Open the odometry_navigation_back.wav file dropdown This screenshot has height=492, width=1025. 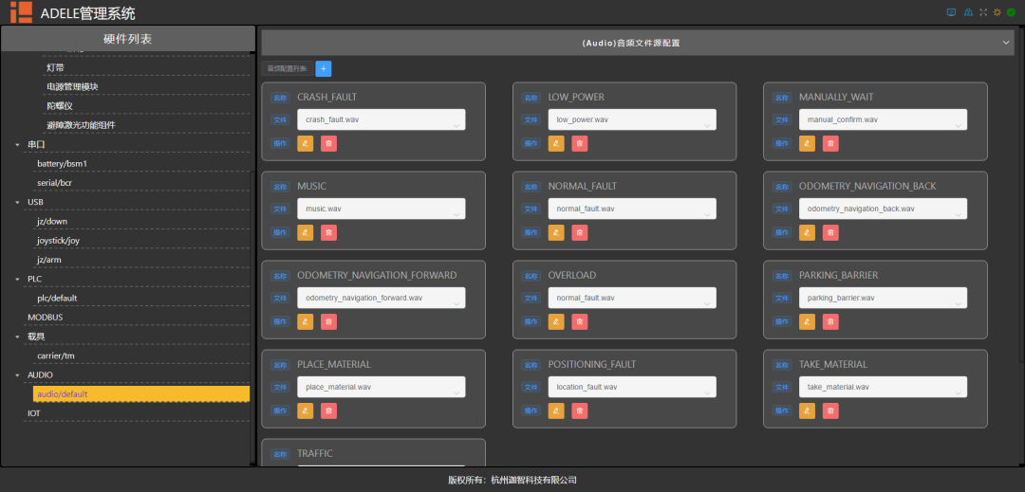(882, 210)
